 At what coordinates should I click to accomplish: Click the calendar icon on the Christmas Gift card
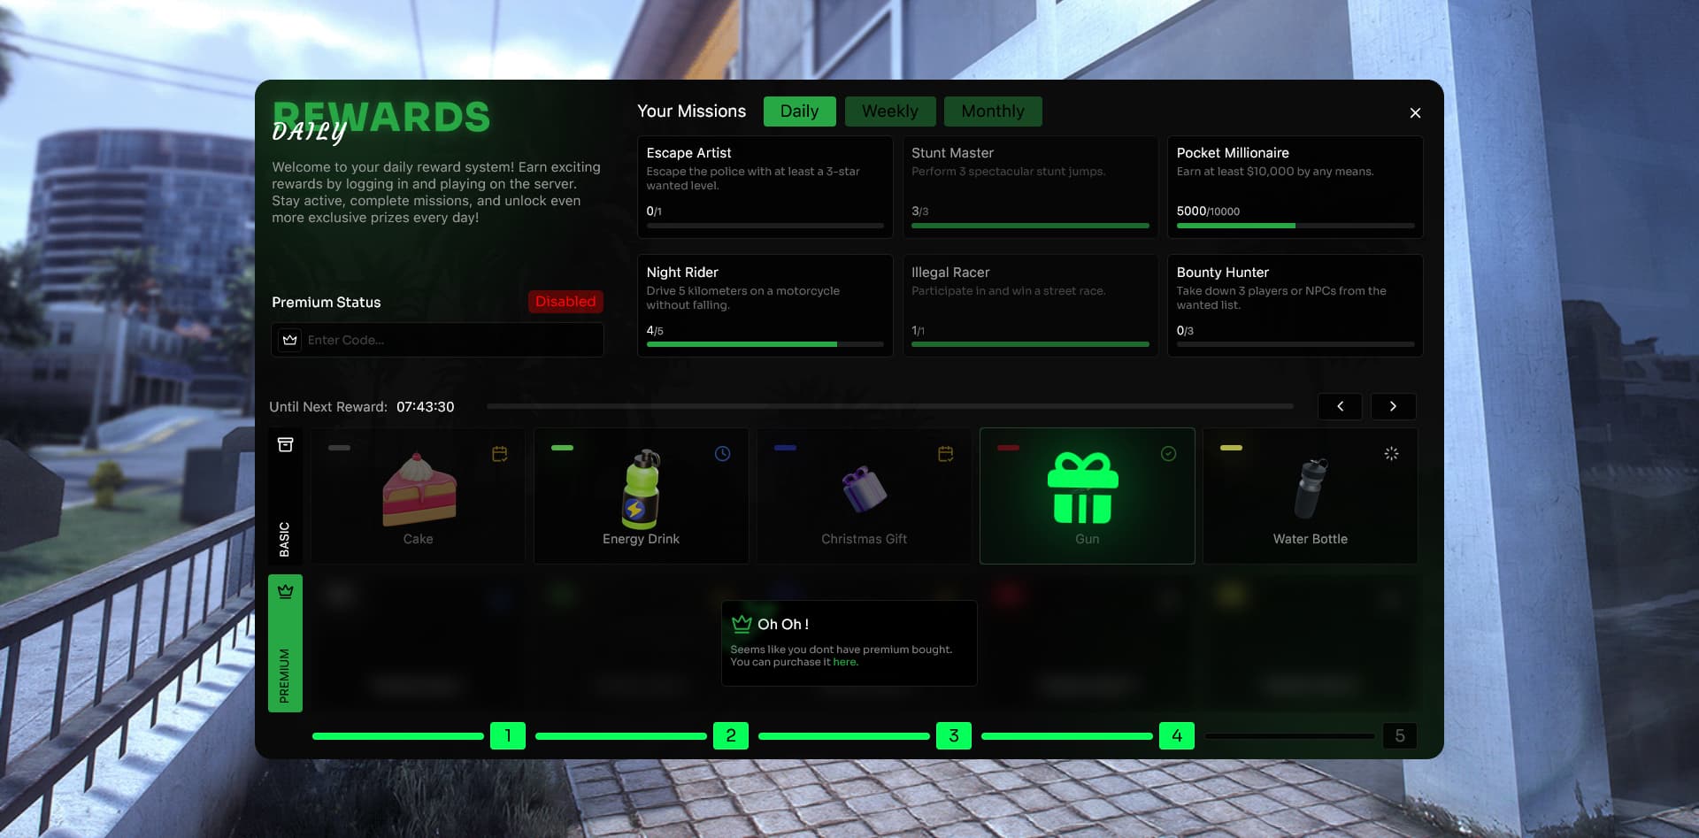pyautogui.click(x=946, y=453)
